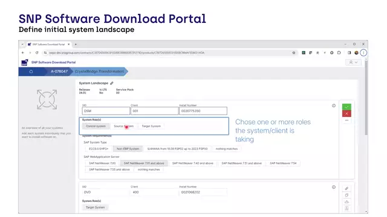Select SAP NetWeaver 7.51 and above
This screenshot has height=217, width=387.
[242, 163]
